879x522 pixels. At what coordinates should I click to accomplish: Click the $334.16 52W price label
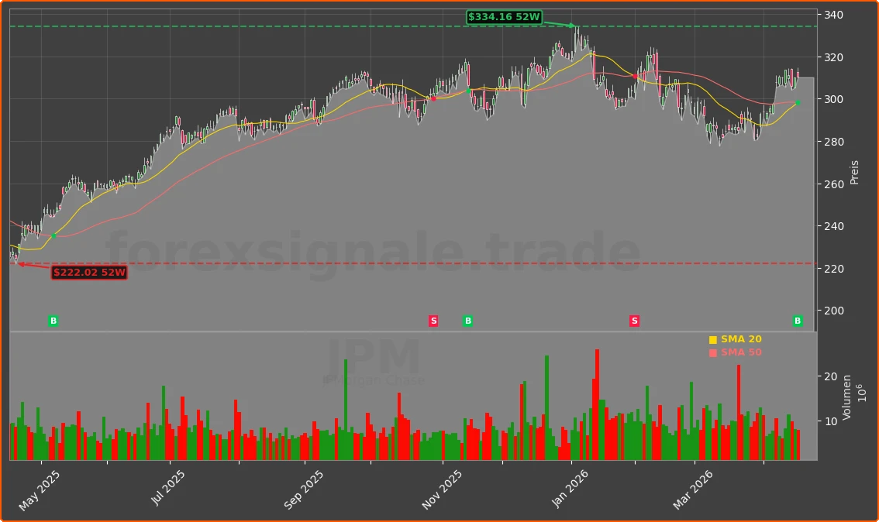(x=505, y=15)
